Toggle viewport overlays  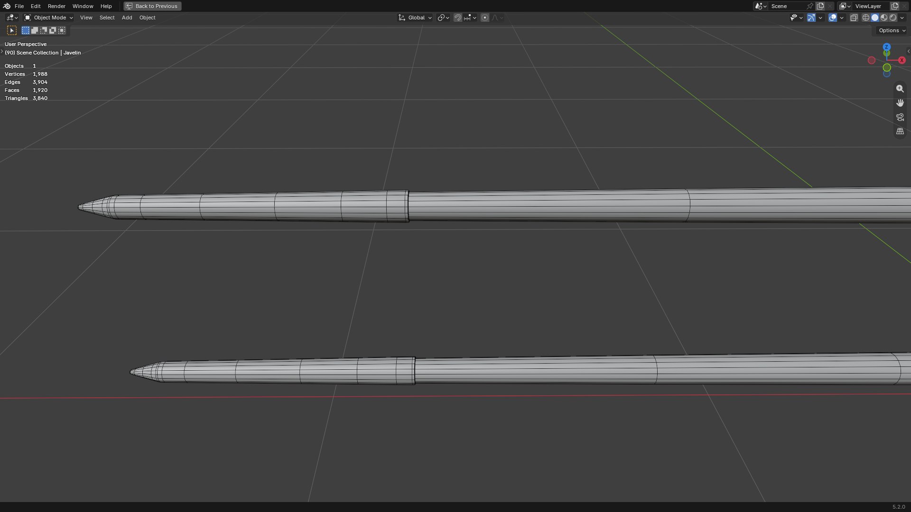tap(833, 18)
